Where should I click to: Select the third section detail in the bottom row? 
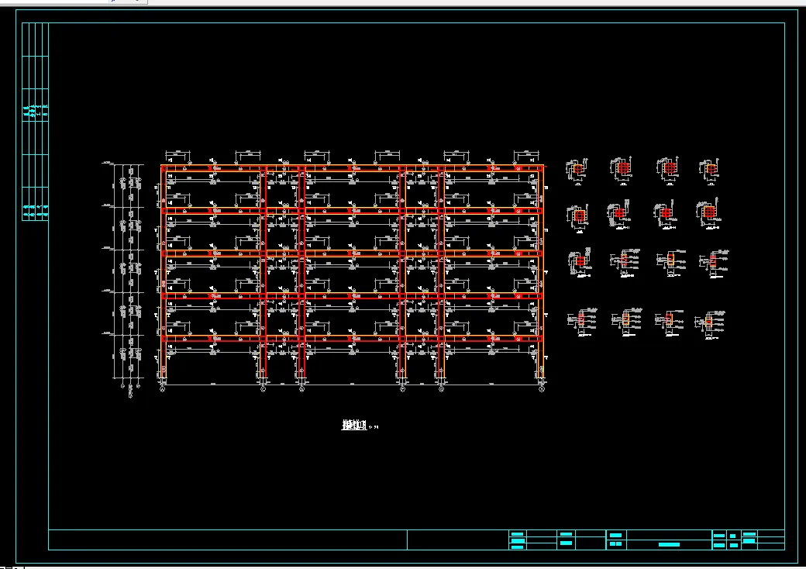670,322
